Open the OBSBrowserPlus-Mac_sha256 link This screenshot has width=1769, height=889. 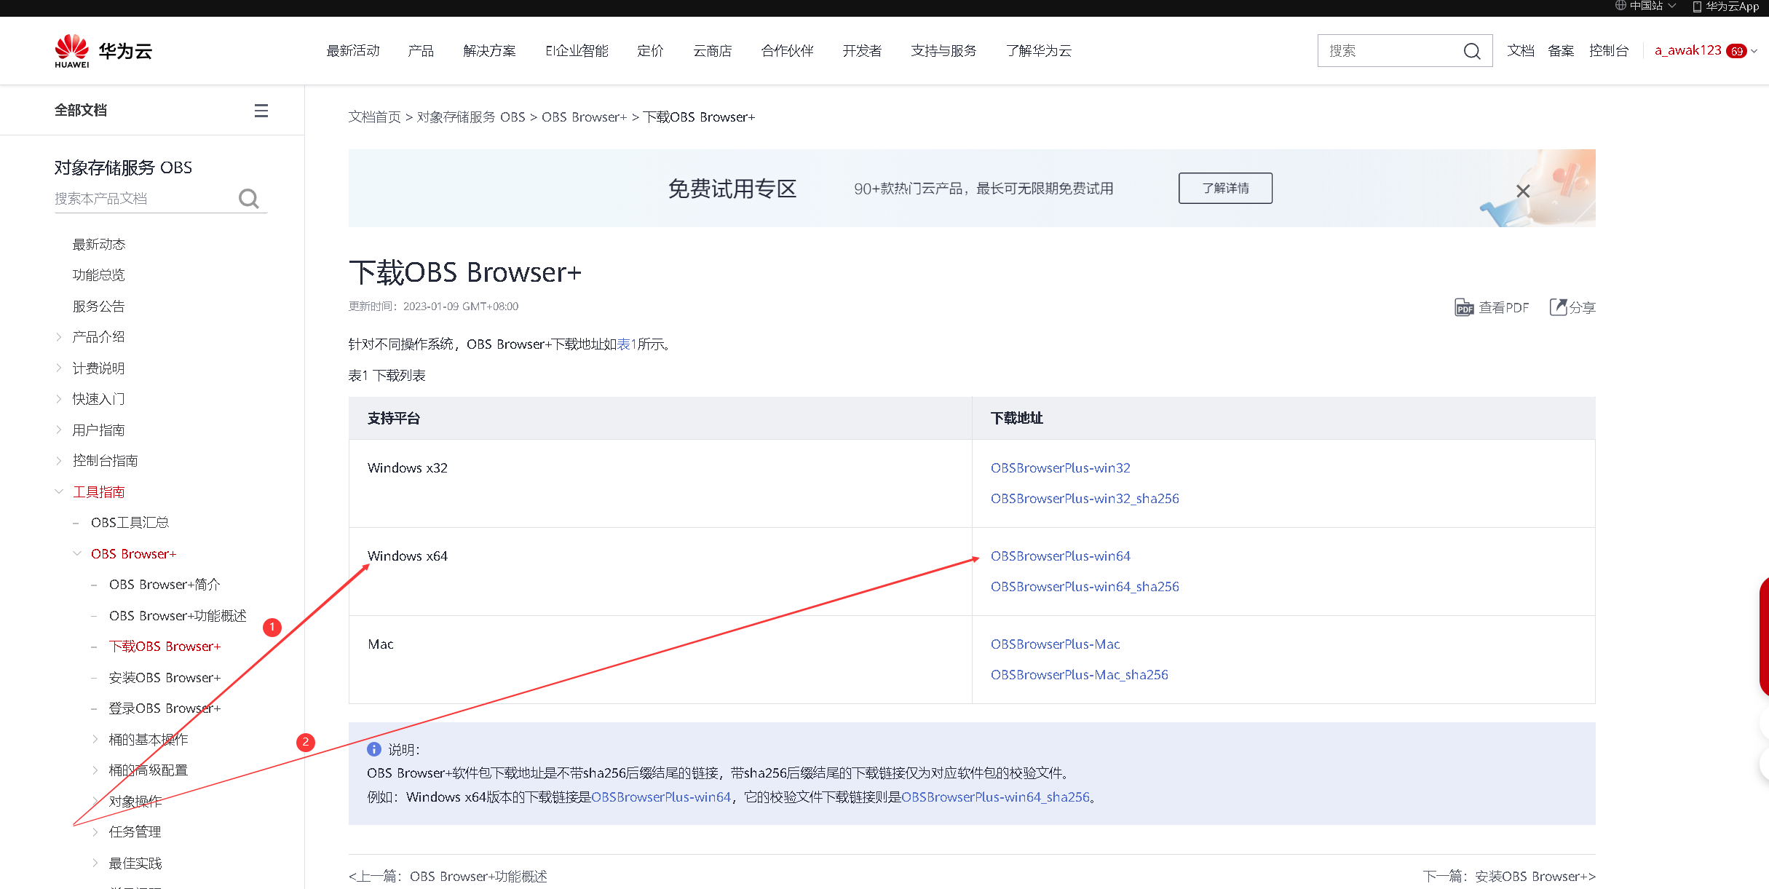point(1079,674)
